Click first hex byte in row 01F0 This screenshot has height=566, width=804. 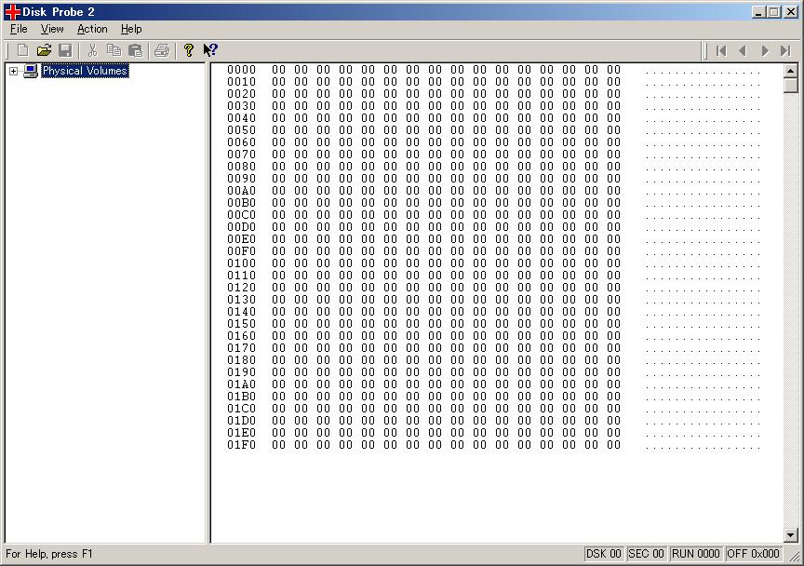click(279, 445)
